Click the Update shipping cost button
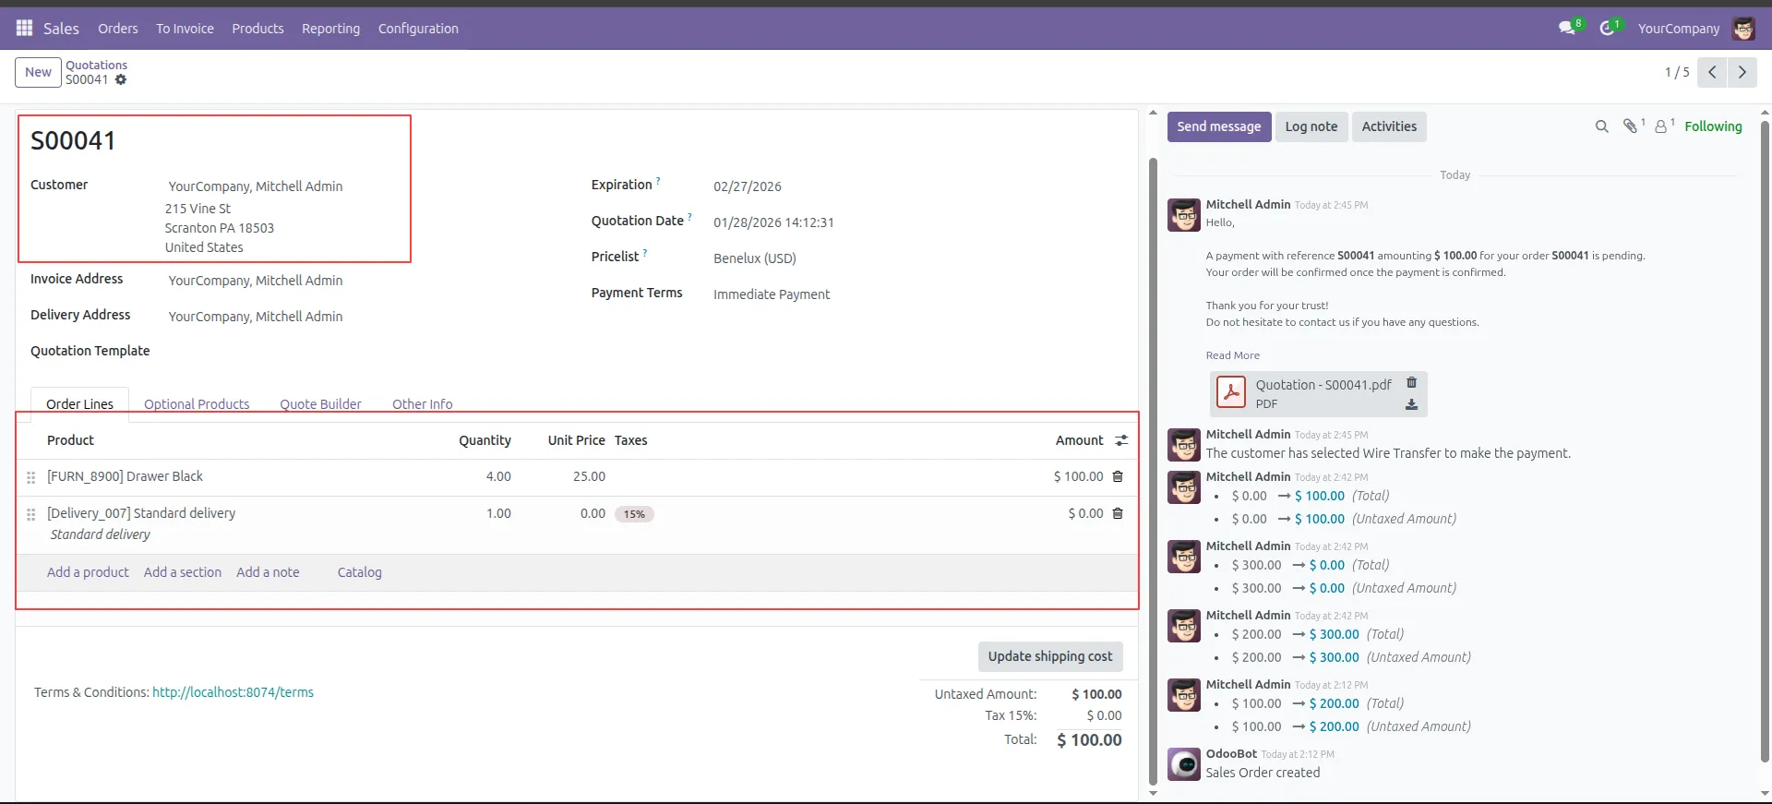The width and height of the screenshot is (1772, 804). pyautogui.click(x=1050, y=656)
